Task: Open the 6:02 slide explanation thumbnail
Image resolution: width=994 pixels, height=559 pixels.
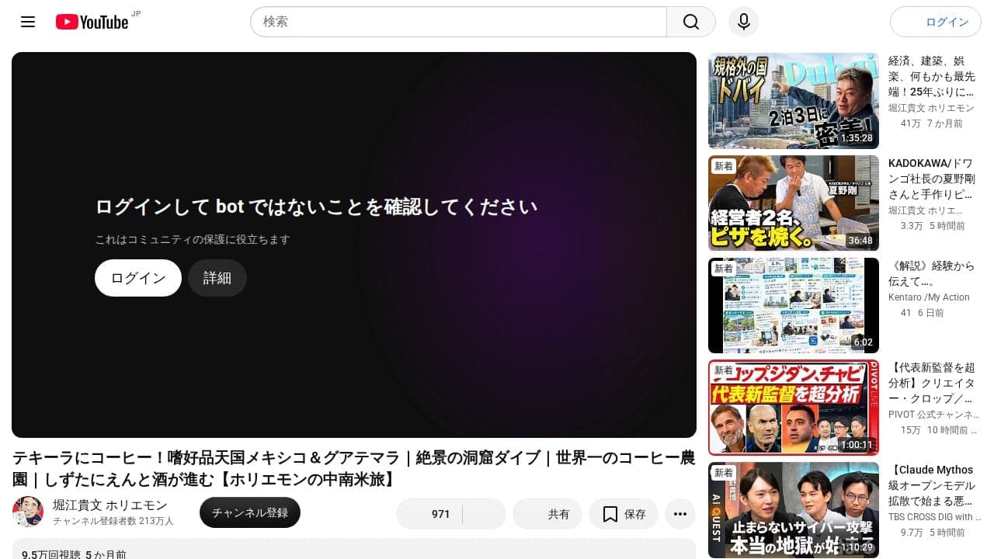Action: pyautogui.click(x=794, y=305)
